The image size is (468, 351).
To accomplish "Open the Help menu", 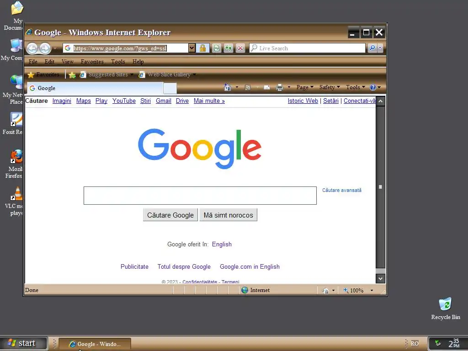I will click(x=138, y=62).
